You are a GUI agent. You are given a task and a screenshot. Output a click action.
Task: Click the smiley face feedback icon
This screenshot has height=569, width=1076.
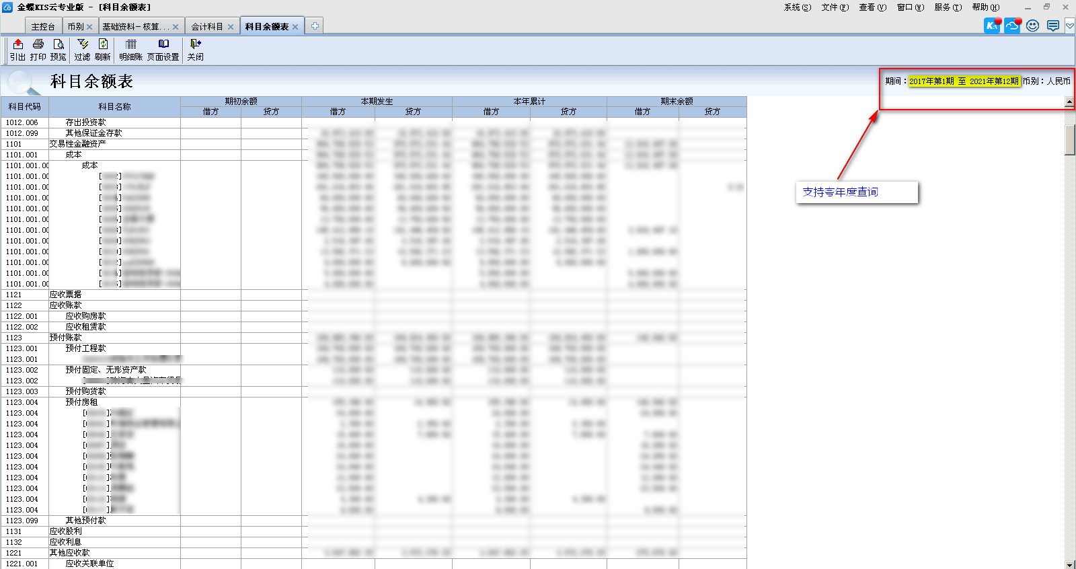point(1033,26)
